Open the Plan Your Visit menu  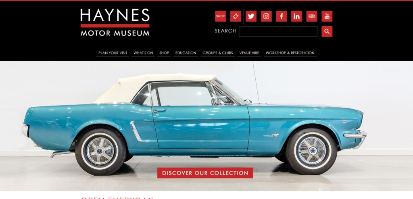(x=113, y=53)
